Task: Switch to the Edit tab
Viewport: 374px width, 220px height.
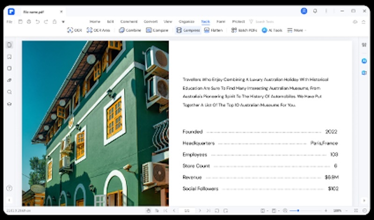Action: [x=110, y=21]
